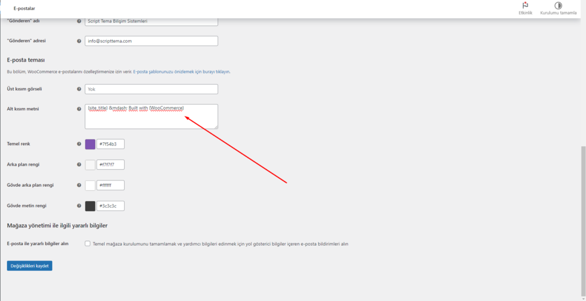586x301 pixels.
Task: Click help icon next to Arka plan rengi
Action: point(79,164)
